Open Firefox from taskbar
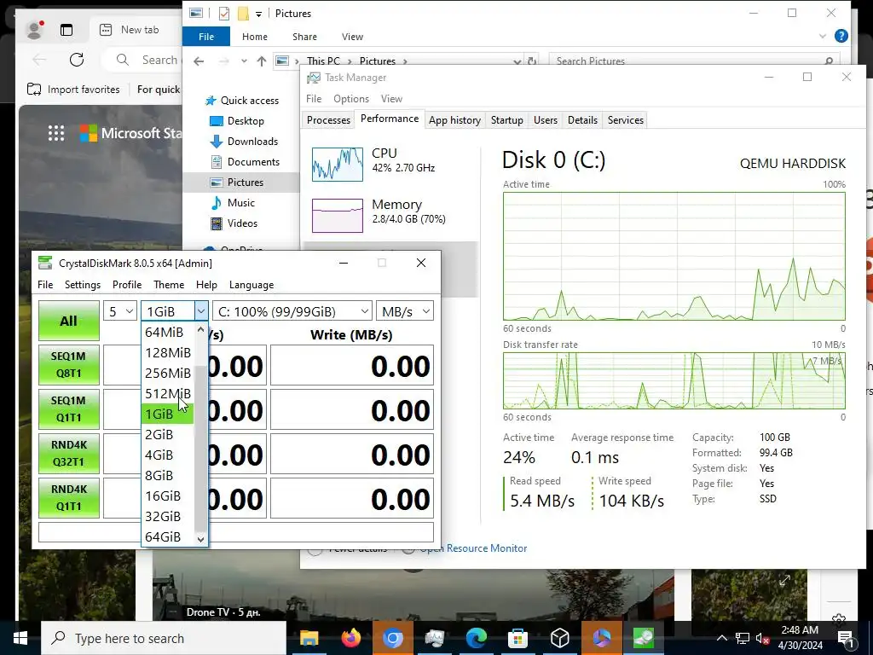 click(350, 638)
